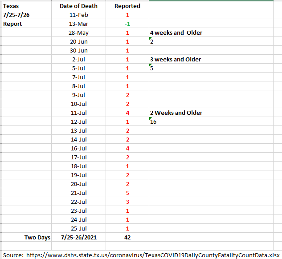Select the '8-Jul' date cell
The height and width of the screenshot is (259, 282).
coord(78,86)
